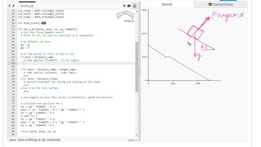Switch to the main.py tab
The height and width of the screenshot is (147, 261).
coord(27,6)
